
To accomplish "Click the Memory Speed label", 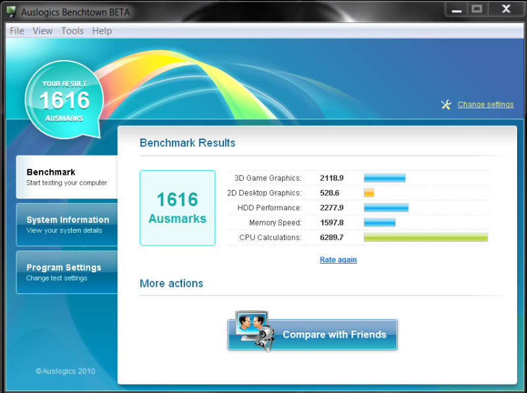I will click(x=275, y=223).
